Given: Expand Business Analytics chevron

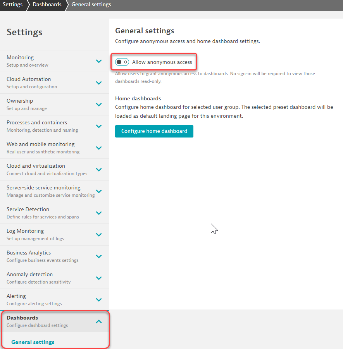Looking at the screenshot, I should click(x=99, y=256).
